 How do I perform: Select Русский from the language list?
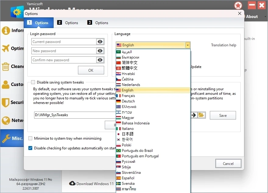click(153, 162)
